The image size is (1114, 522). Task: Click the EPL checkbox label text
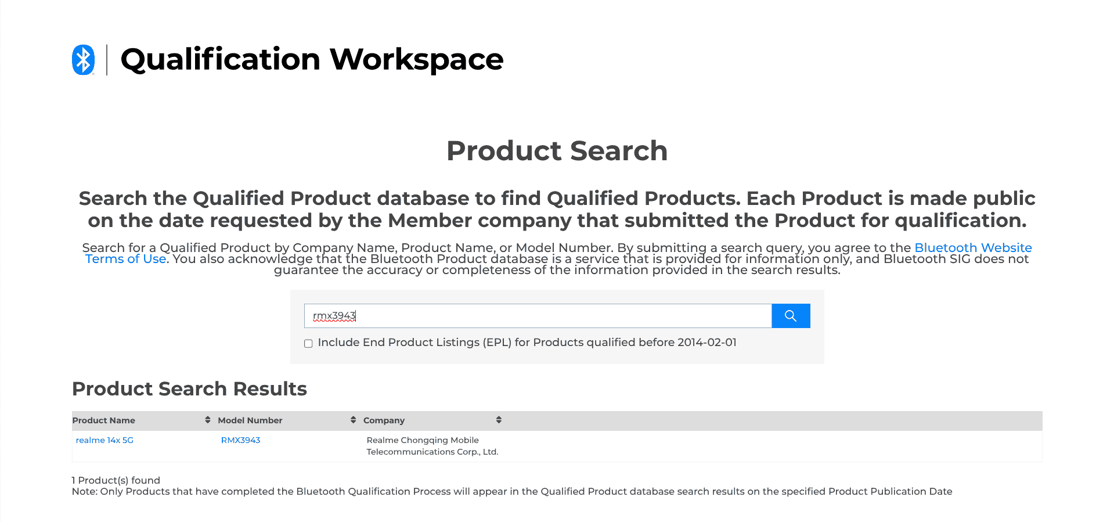point(527,343)
